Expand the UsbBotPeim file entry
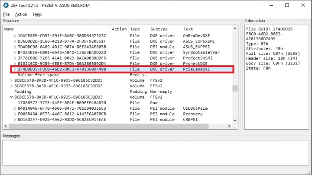 (x=15, y=108)
